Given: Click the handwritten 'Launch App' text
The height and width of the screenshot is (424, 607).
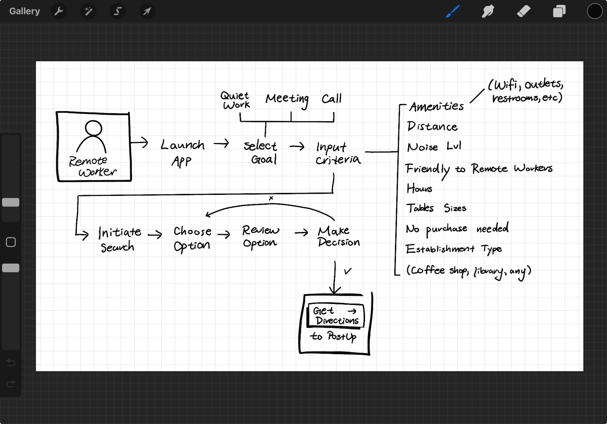Looking at the screenshot, I should 183,153.
